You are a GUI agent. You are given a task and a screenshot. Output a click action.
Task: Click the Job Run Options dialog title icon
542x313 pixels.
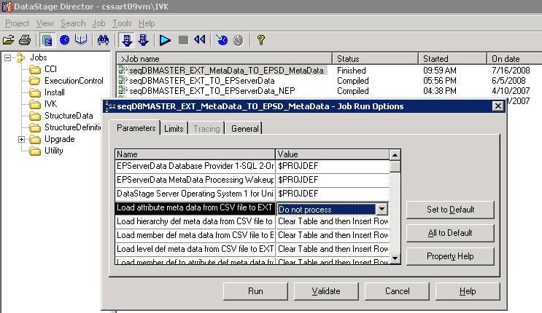click(x=110, y=106)
